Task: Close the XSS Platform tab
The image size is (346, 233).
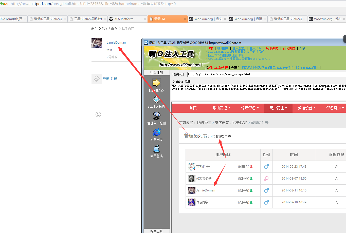Action: coord(145,19)
